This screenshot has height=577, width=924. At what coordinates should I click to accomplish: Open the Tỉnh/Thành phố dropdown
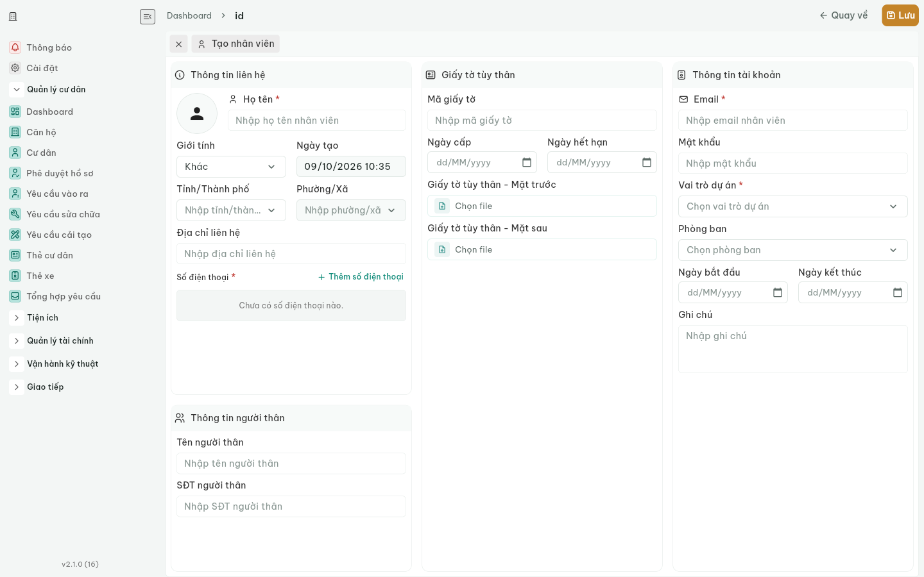coord(231,210)
